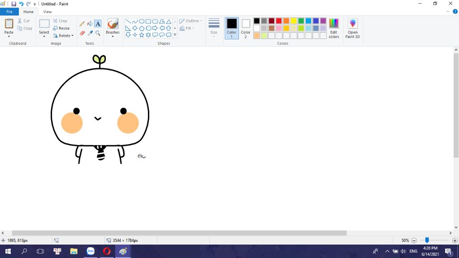Viewport: 459px width, 258px height.
Task: Select the Color picker eyedropper tool
Action: pos(90,33)
